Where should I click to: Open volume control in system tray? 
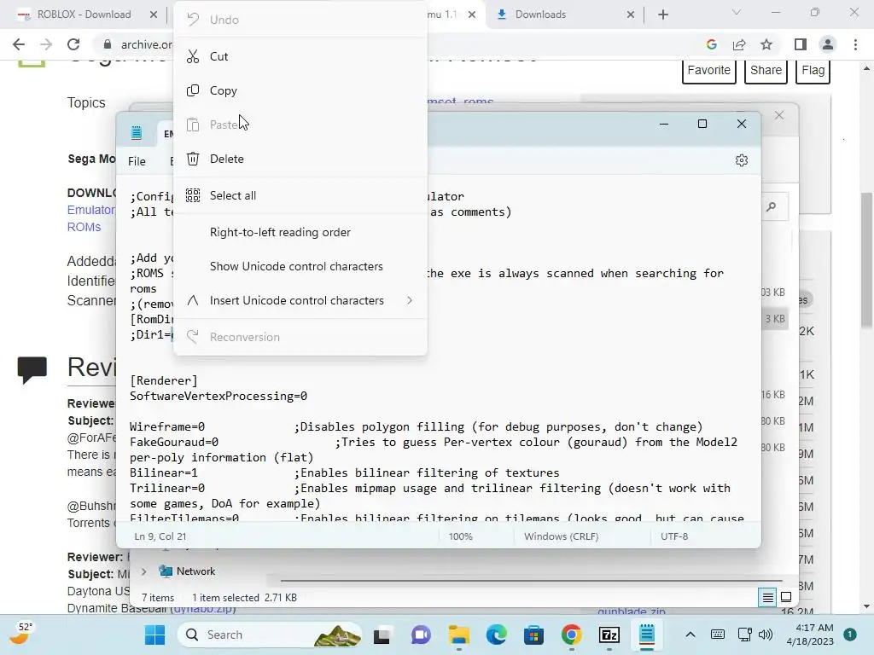(766, 635)
